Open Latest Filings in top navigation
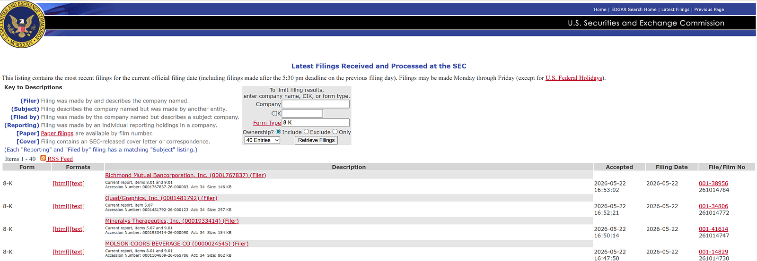757x261 pixels. [x=675, y=9]
